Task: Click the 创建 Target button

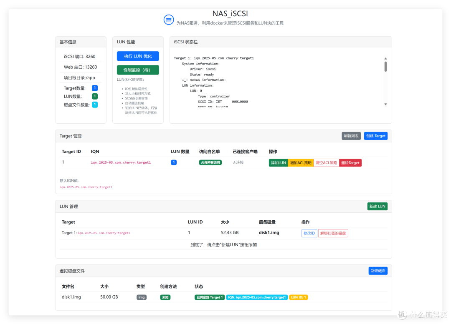Action: click(x=376, y=136)
